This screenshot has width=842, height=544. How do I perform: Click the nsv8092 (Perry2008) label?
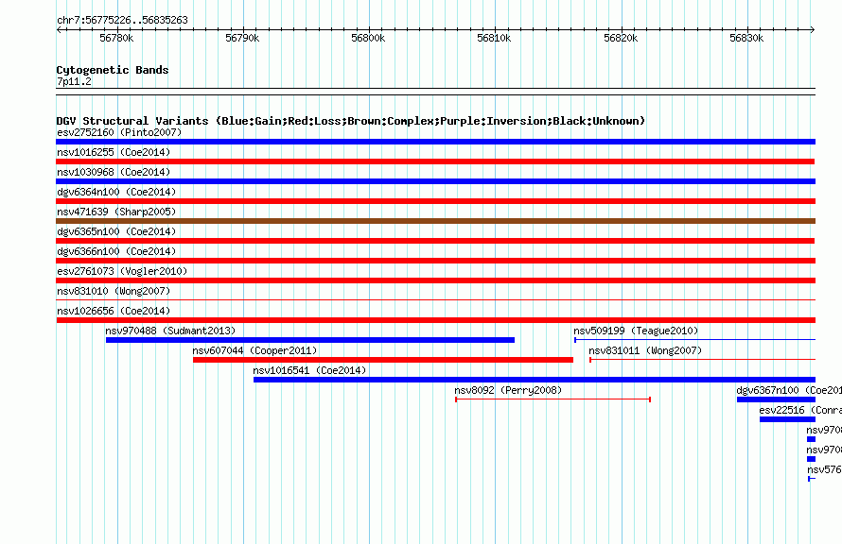[508, 390]
